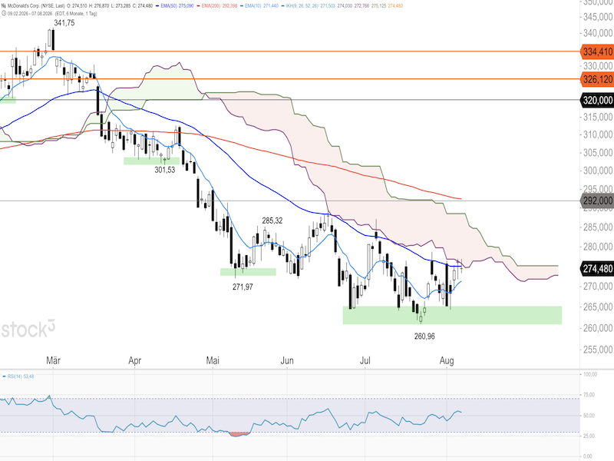
Task: Select the EMA(50) legend entry
Action: point(175,6)
